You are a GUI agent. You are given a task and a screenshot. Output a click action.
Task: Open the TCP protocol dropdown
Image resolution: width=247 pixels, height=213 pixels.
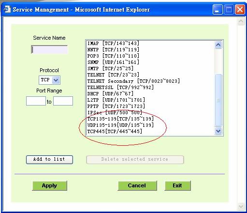click(x=49, y=80)
